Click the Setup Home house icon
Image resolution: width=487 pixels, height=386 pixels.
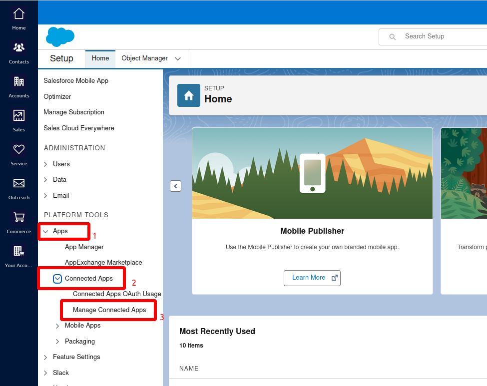click(x=188, y=95)
